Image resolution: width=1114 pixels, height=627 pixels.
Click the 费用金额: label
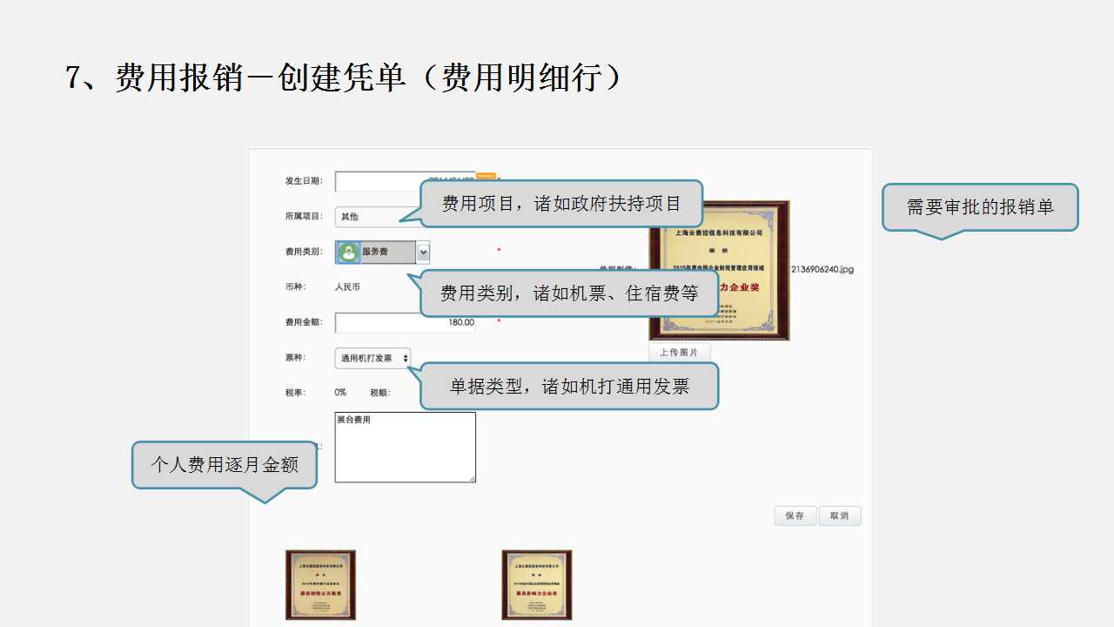304,322
